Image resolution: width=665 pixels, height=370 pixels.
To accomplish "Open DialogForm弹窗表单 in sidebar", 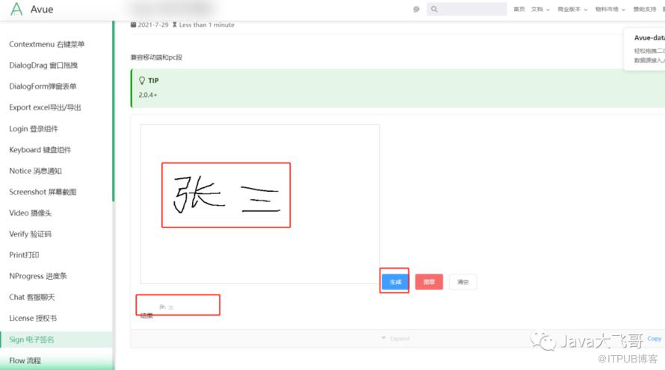I will 43,87.
